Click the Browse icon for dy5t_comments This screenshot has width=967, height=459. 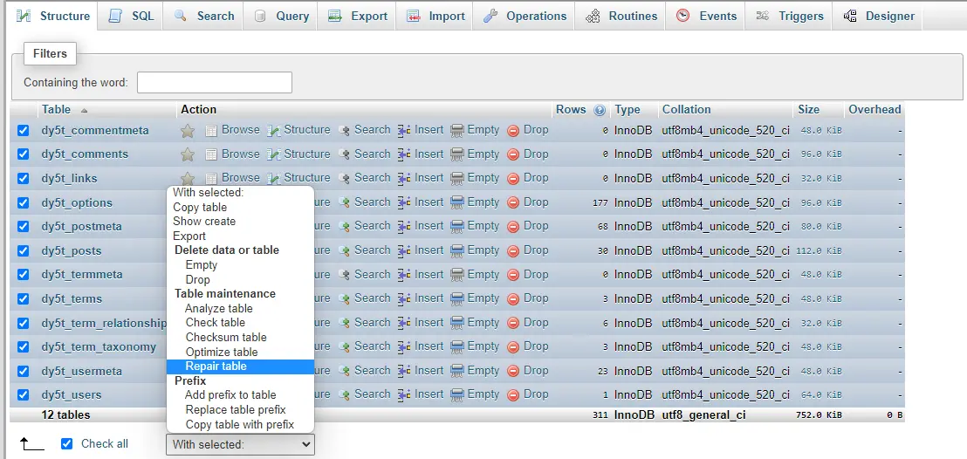(211, 154)
